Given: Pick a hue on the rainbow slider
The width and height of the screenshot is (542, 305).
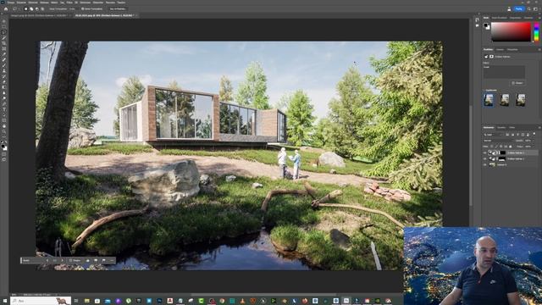Looking at the screenshot, I should click(536, 32).
